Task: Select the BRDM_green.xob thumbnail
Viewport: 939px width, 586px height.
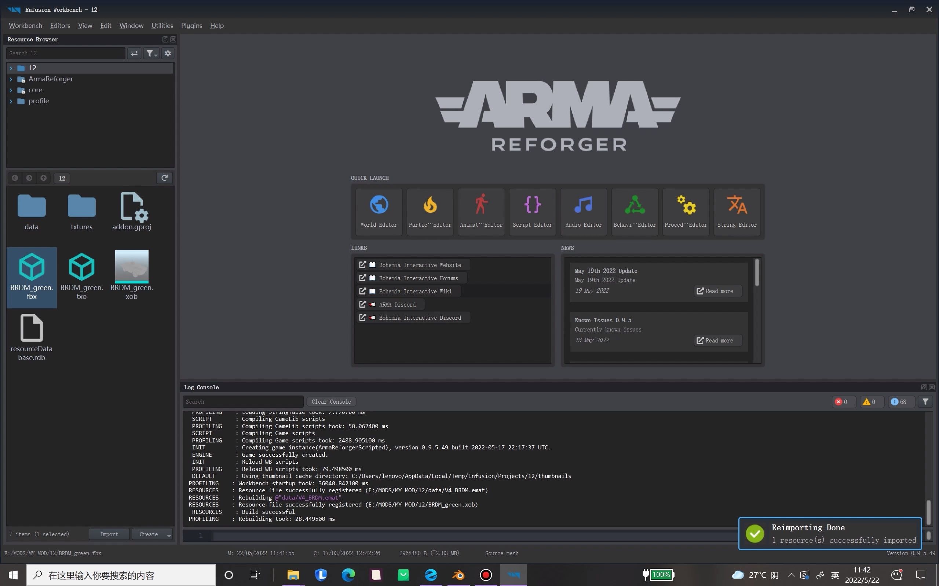Action: [x=132, y=267]
